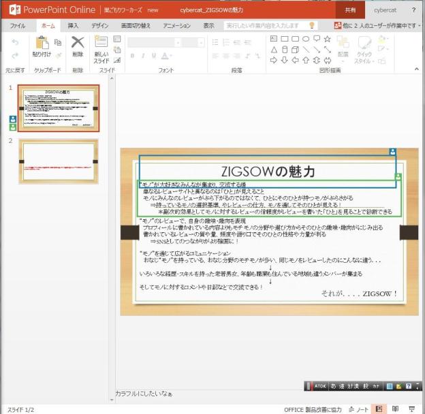Toggle Underline formatting
425x414 pixels.
click(x=154, y=56)
